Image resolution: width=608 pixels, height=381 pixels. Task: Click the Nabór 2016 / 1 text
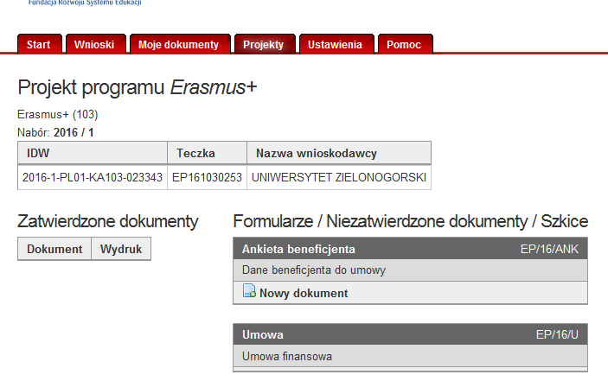tap(55, 132)
